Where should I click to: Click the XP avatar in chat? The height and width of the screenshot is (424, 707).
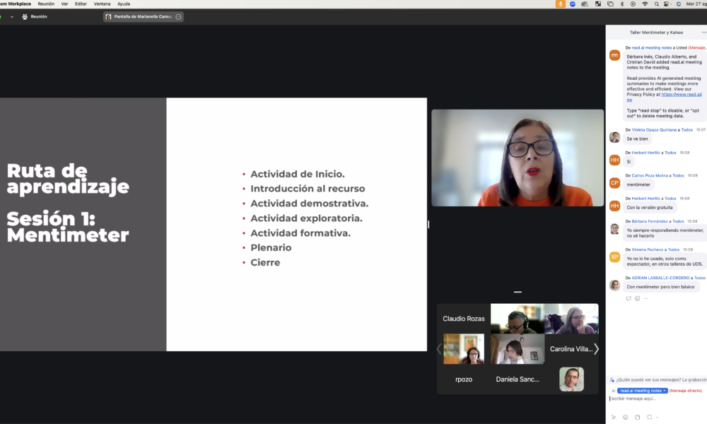pos(614,257)
